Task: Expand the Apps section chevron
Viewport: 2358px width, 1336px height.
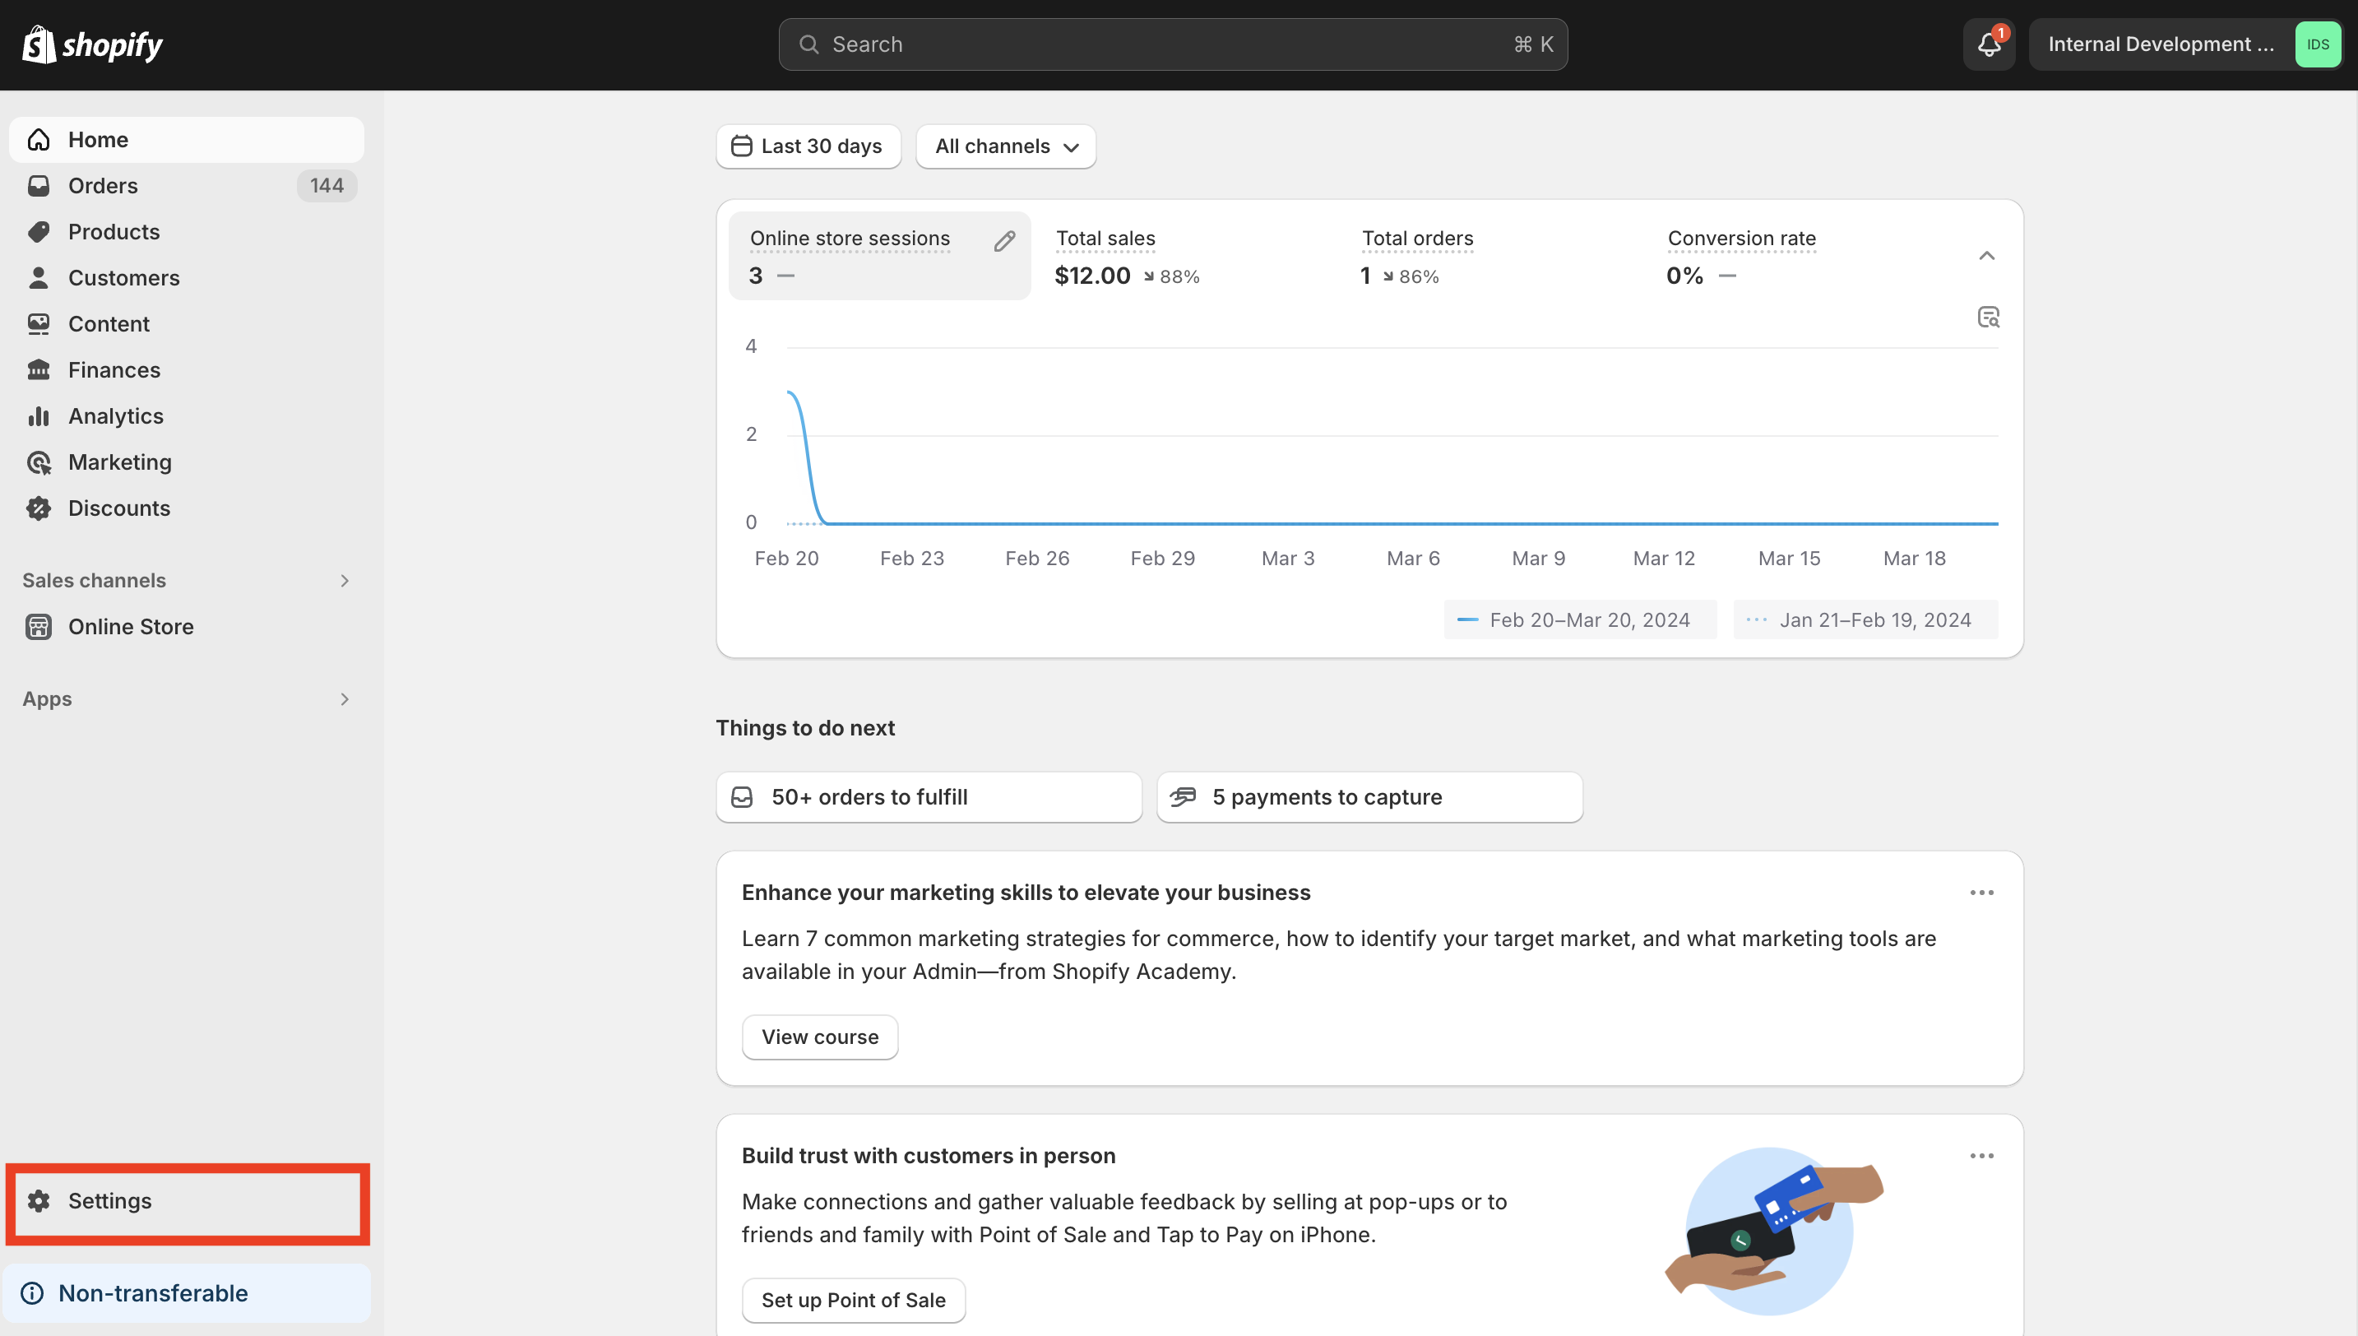Action: pos(344,698)
